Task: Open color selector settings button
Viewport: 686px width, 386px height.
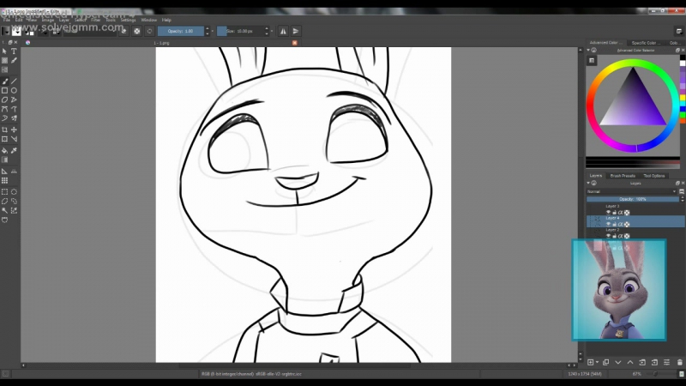Action: pyautogui.click(x=592, y=60)
